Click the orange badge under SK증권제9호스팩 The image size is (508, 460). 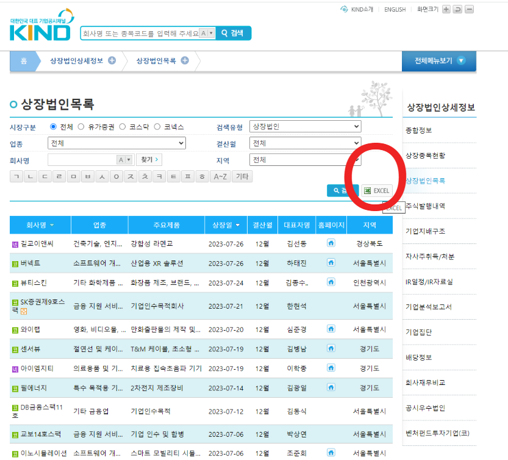(x=24, y=311)
